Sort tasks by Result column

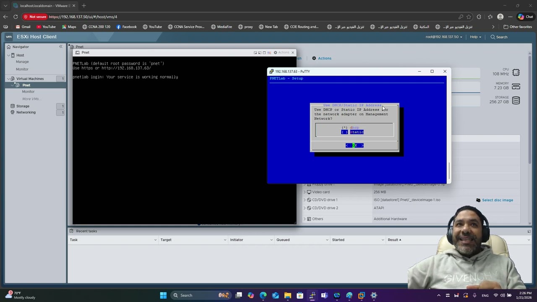[x=394, y=240]
